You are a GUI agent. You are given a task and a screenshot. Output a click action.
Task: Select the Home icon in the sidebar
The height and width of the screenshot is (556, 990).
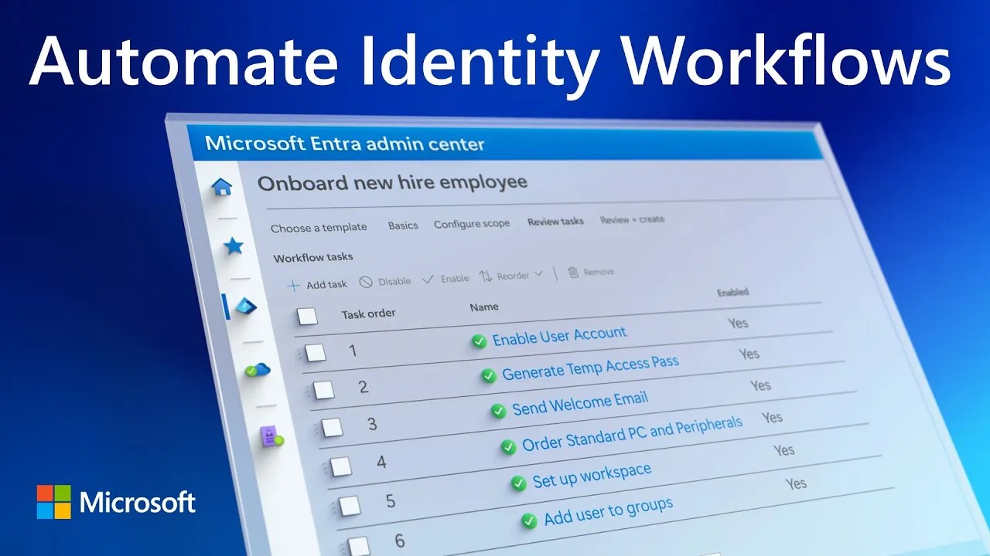tap(223, 185)
